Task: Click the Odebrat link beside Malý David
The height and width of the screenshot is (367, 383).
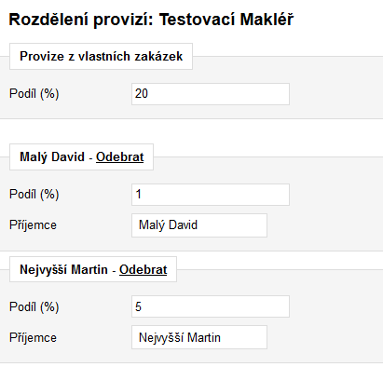Action: [x=119, y=156]
